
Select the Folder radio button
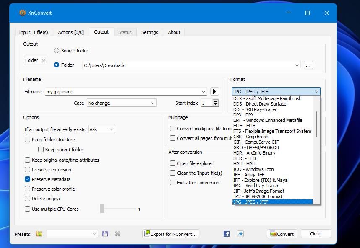[x=57, y=65]
